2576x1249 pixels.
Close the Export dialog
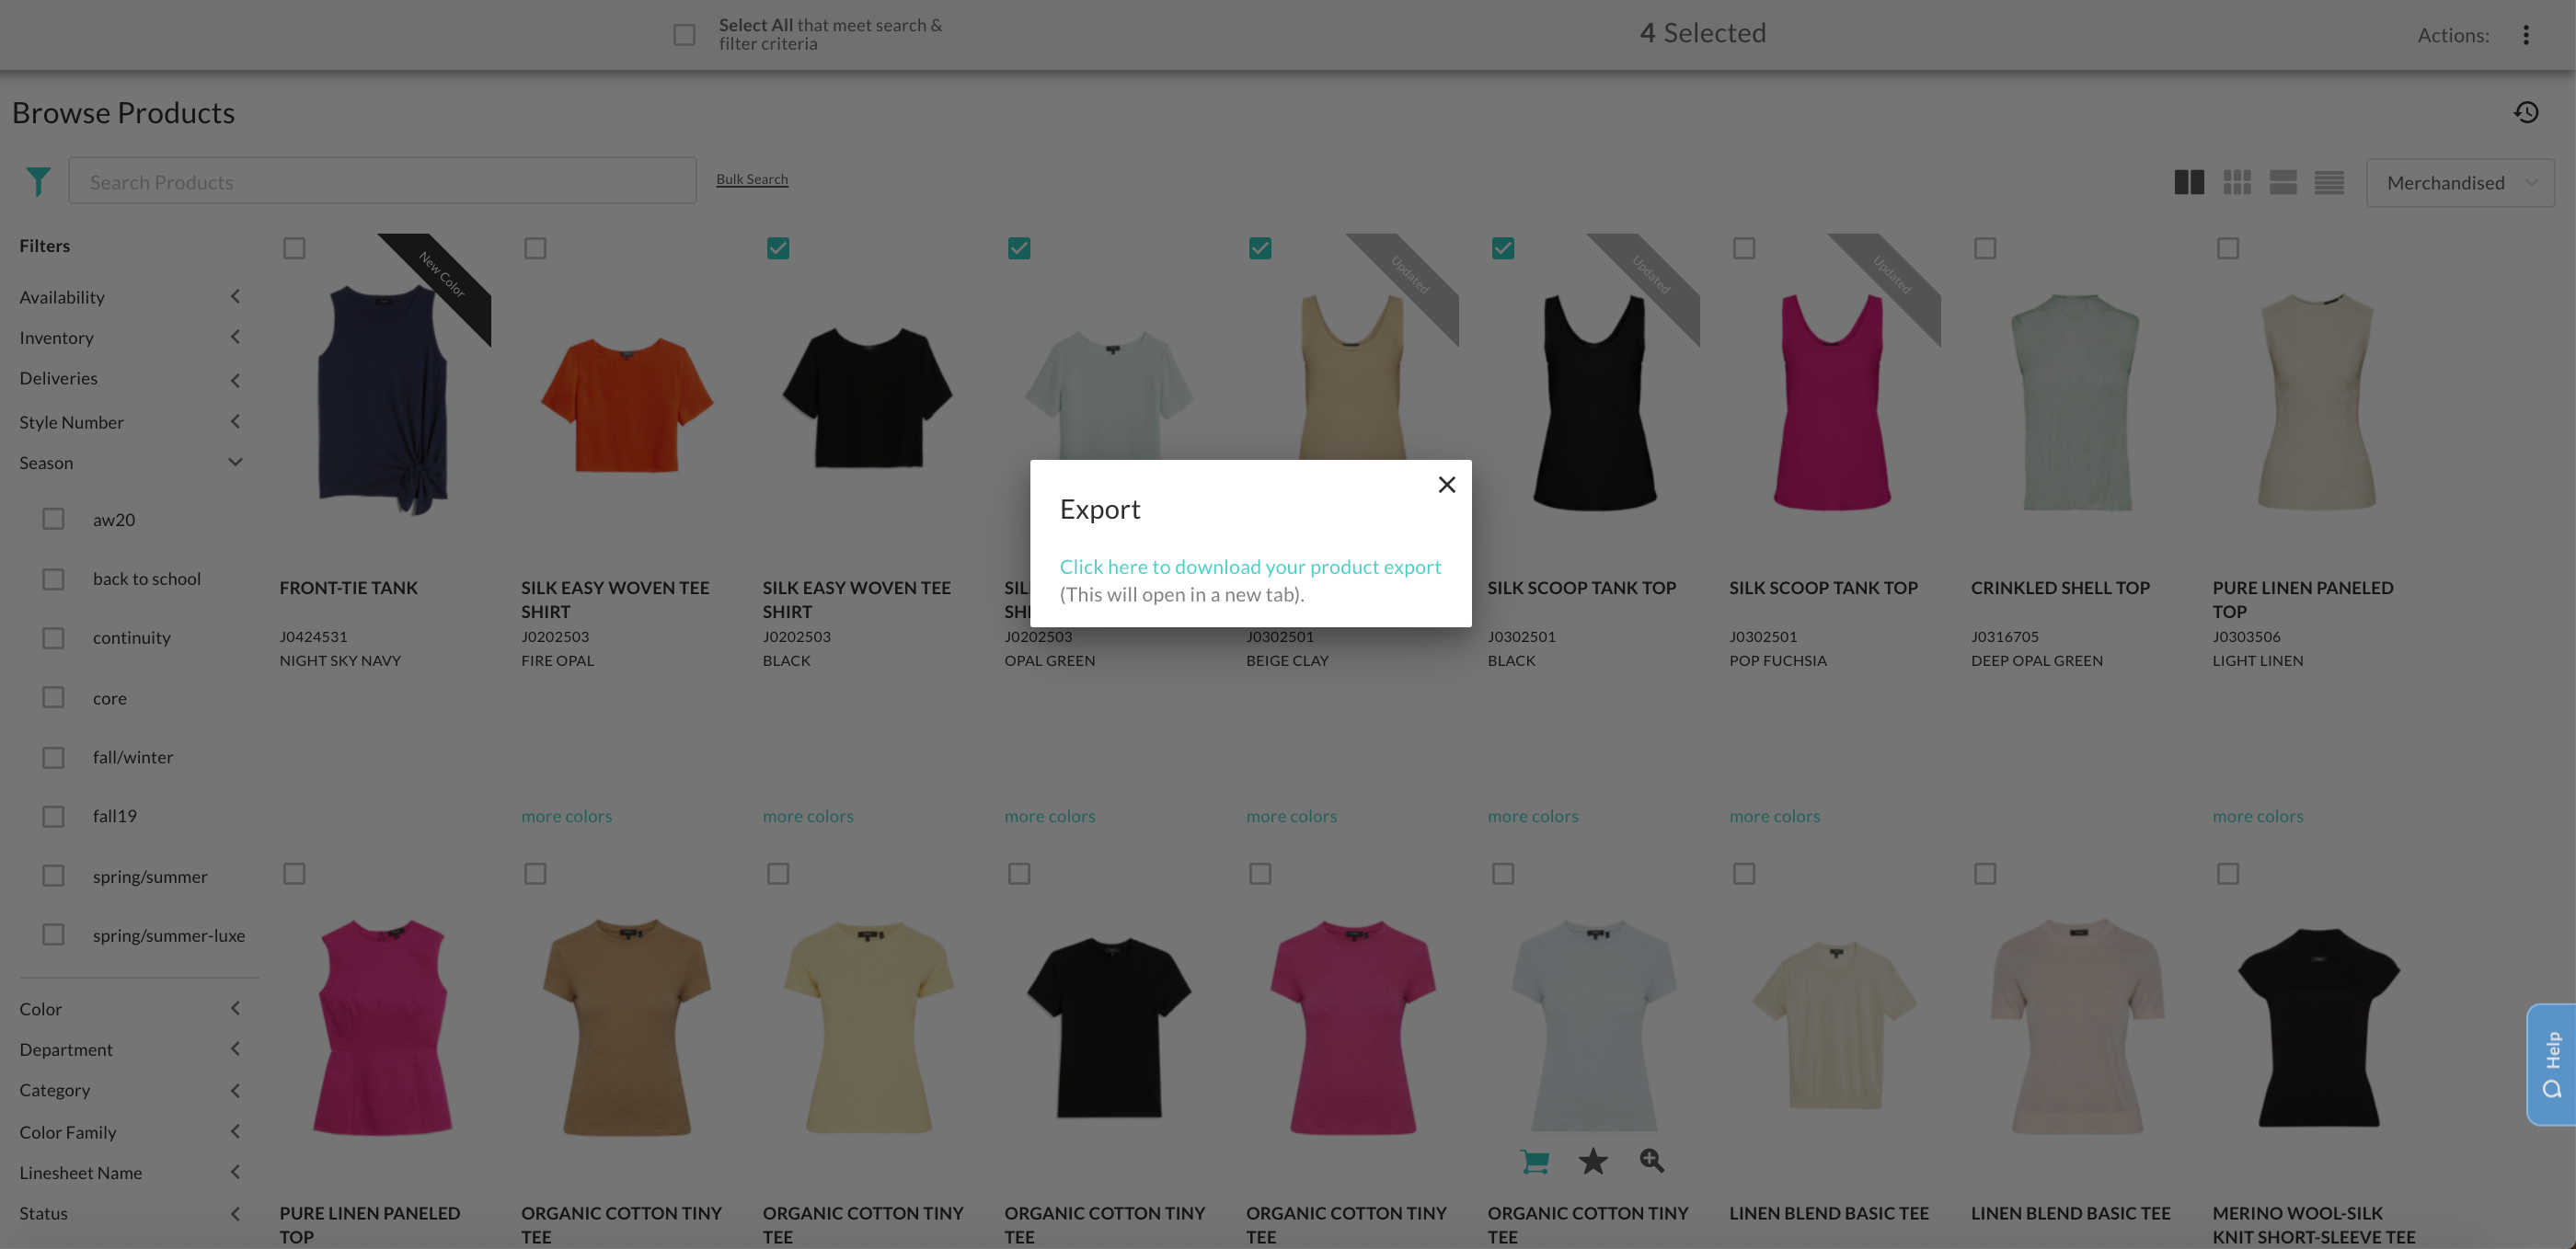(1446, 485)
